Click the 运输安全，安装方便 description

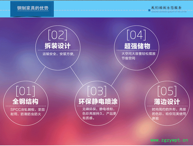coord(58,54)
